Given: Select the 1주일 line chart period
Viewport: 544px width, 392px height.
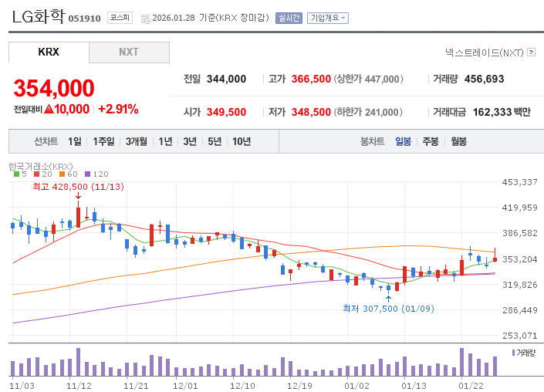Looking at the screenshot, I should point(103,141).
